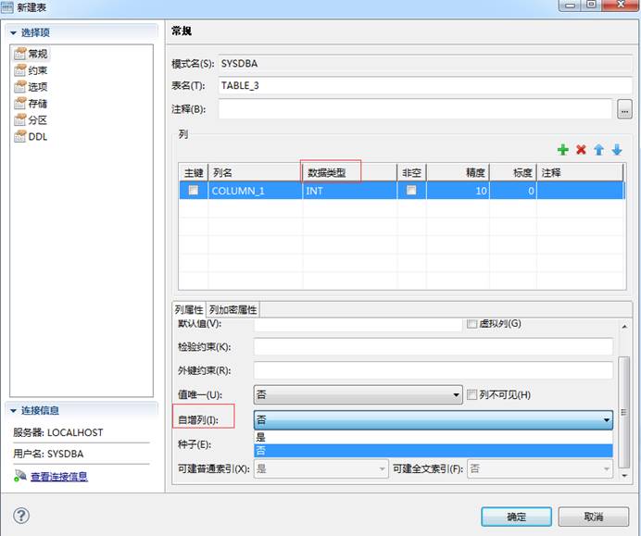Select the 常规 page icon in sidebar

[x=20, y=54]
